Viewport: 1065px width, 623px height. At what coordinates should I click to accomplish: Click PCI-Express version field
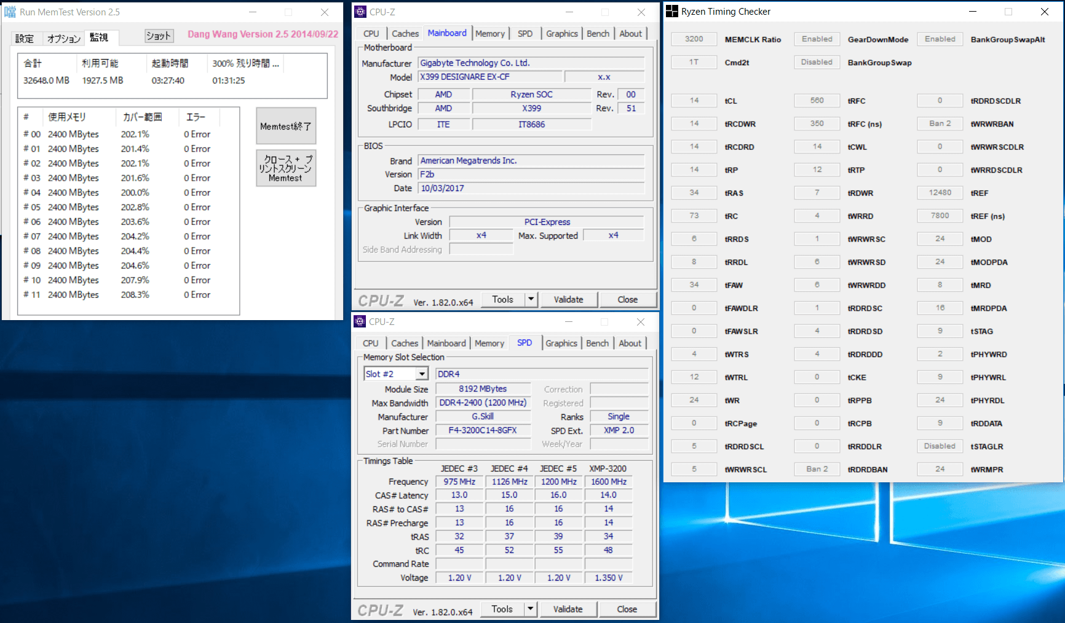click(547, 222)
